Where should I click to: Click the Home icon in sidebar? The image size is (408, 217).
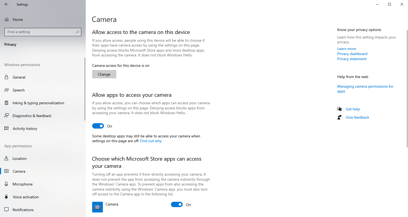[x=7, y=20]
